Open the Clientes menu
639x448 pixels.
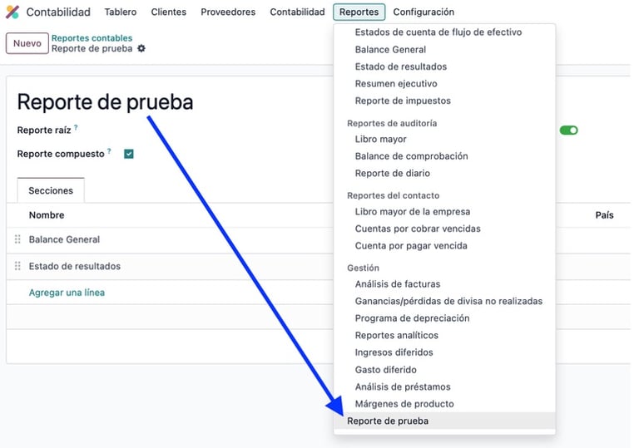[168, 12]
